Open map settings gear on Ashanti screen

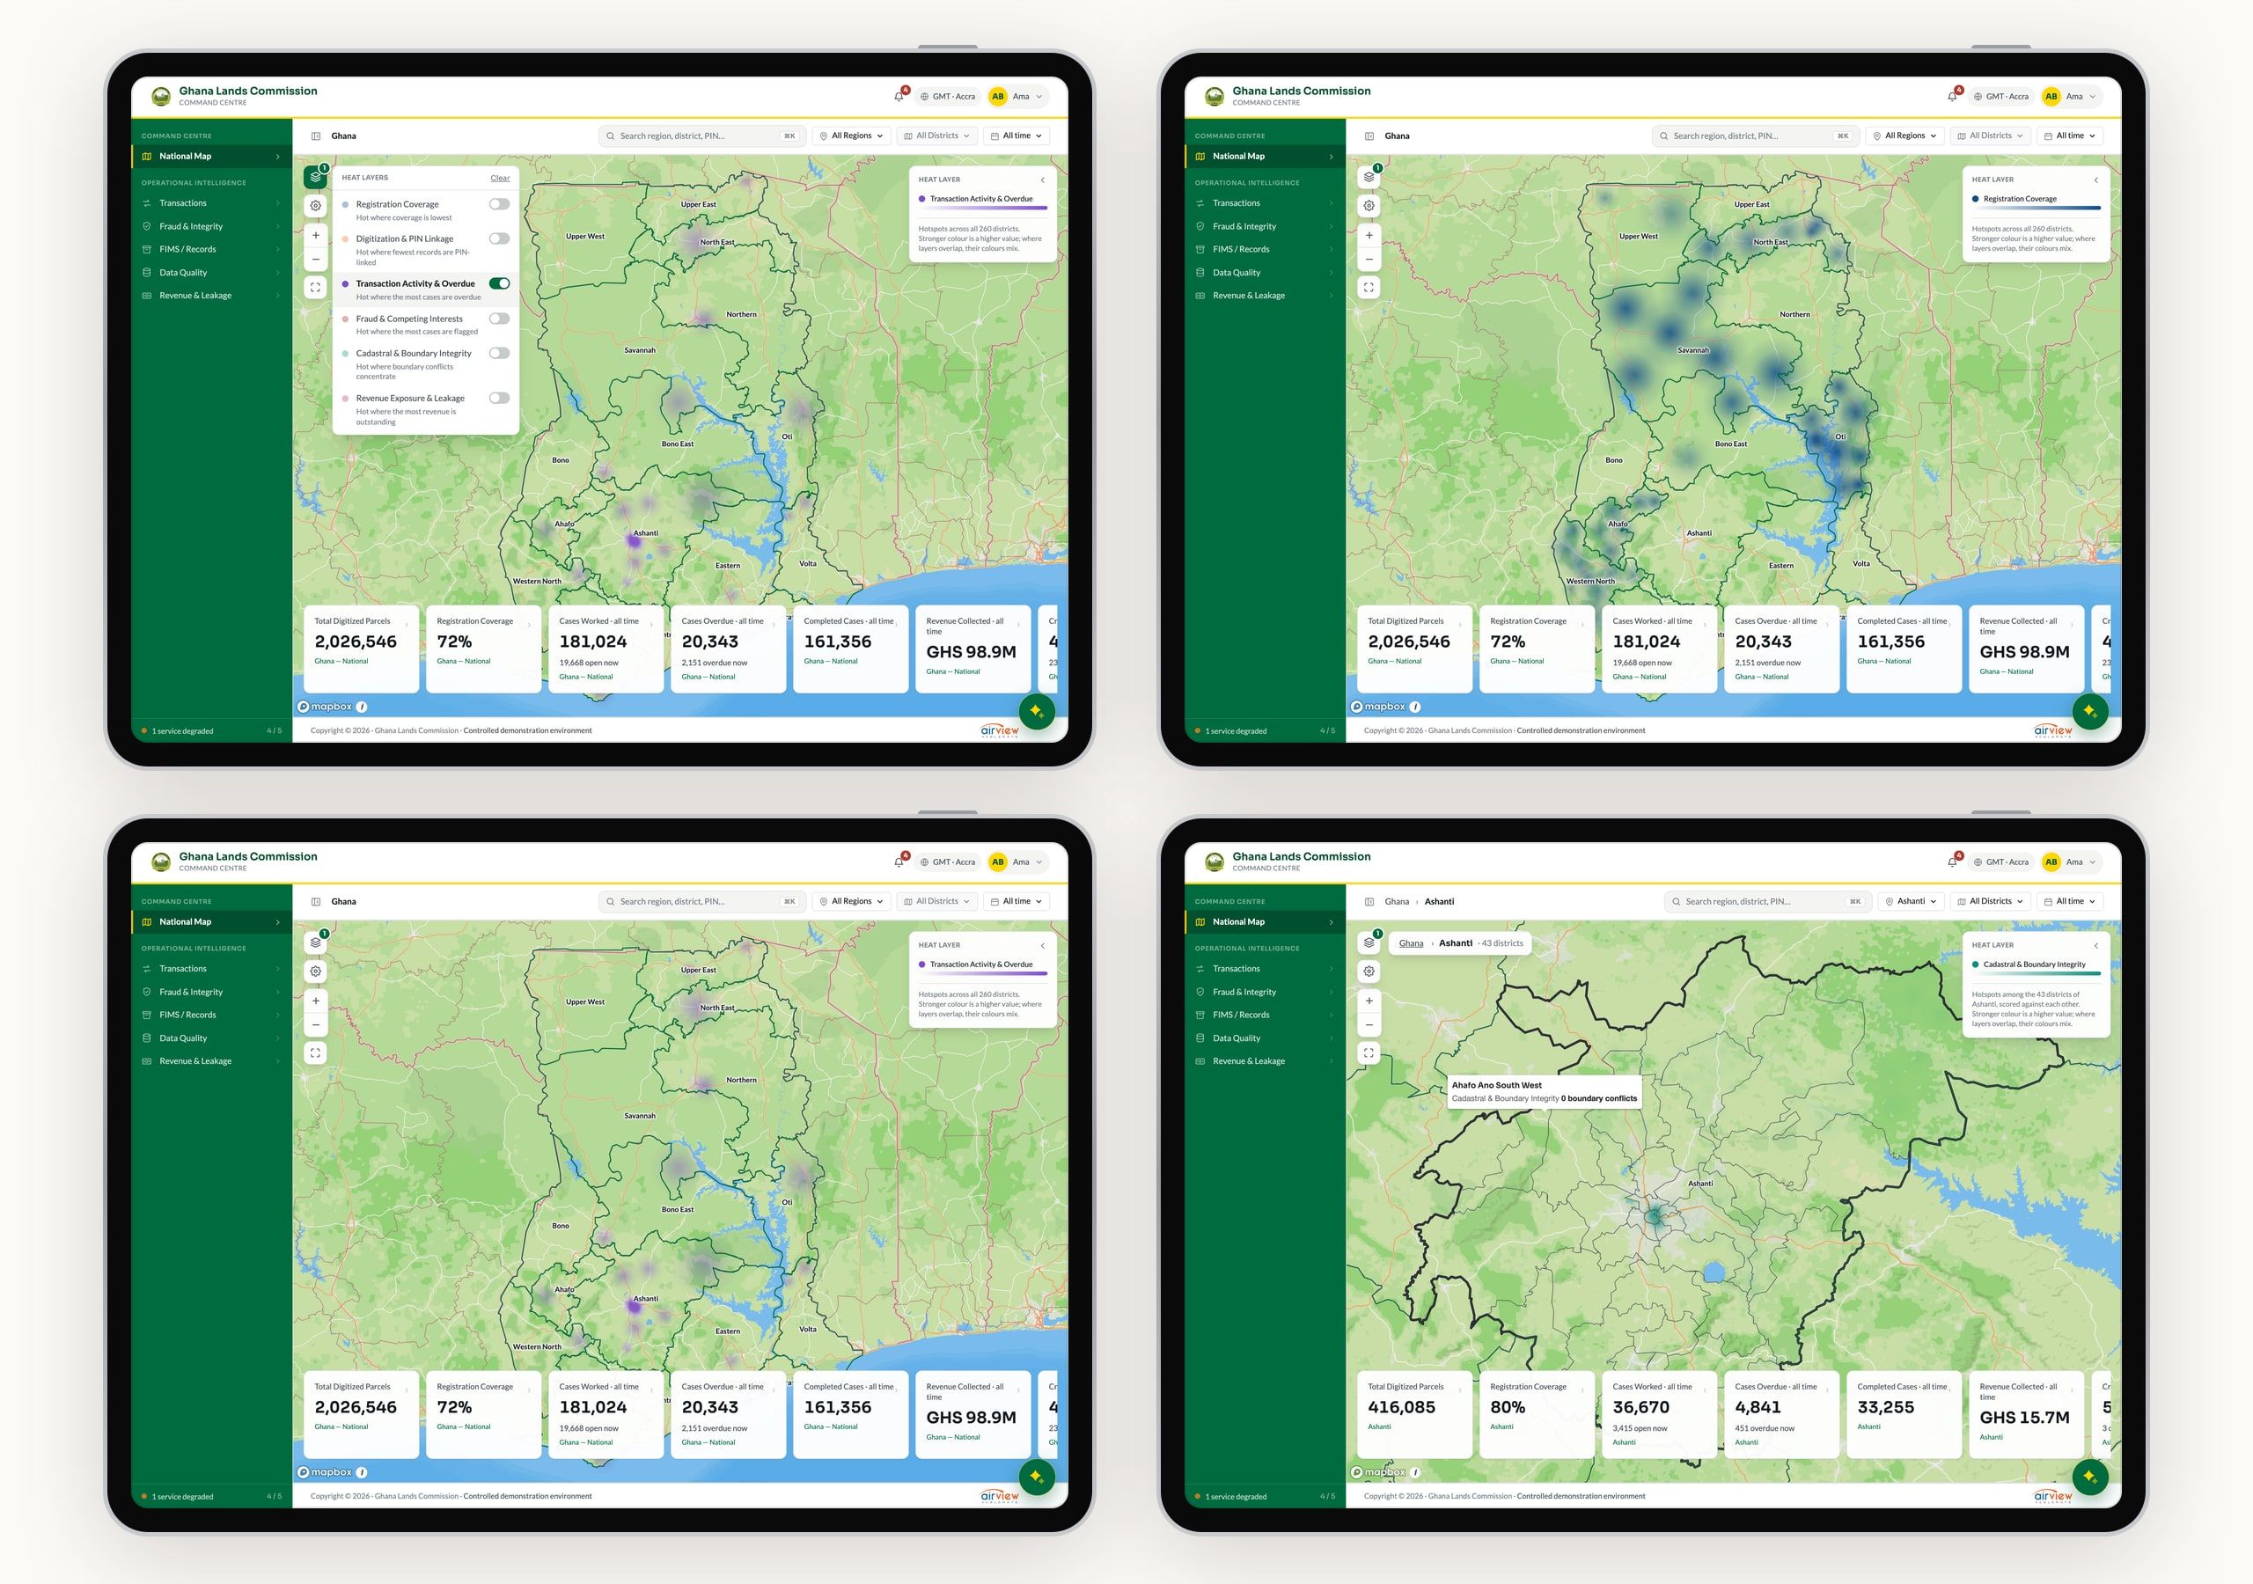(1369, 971)
